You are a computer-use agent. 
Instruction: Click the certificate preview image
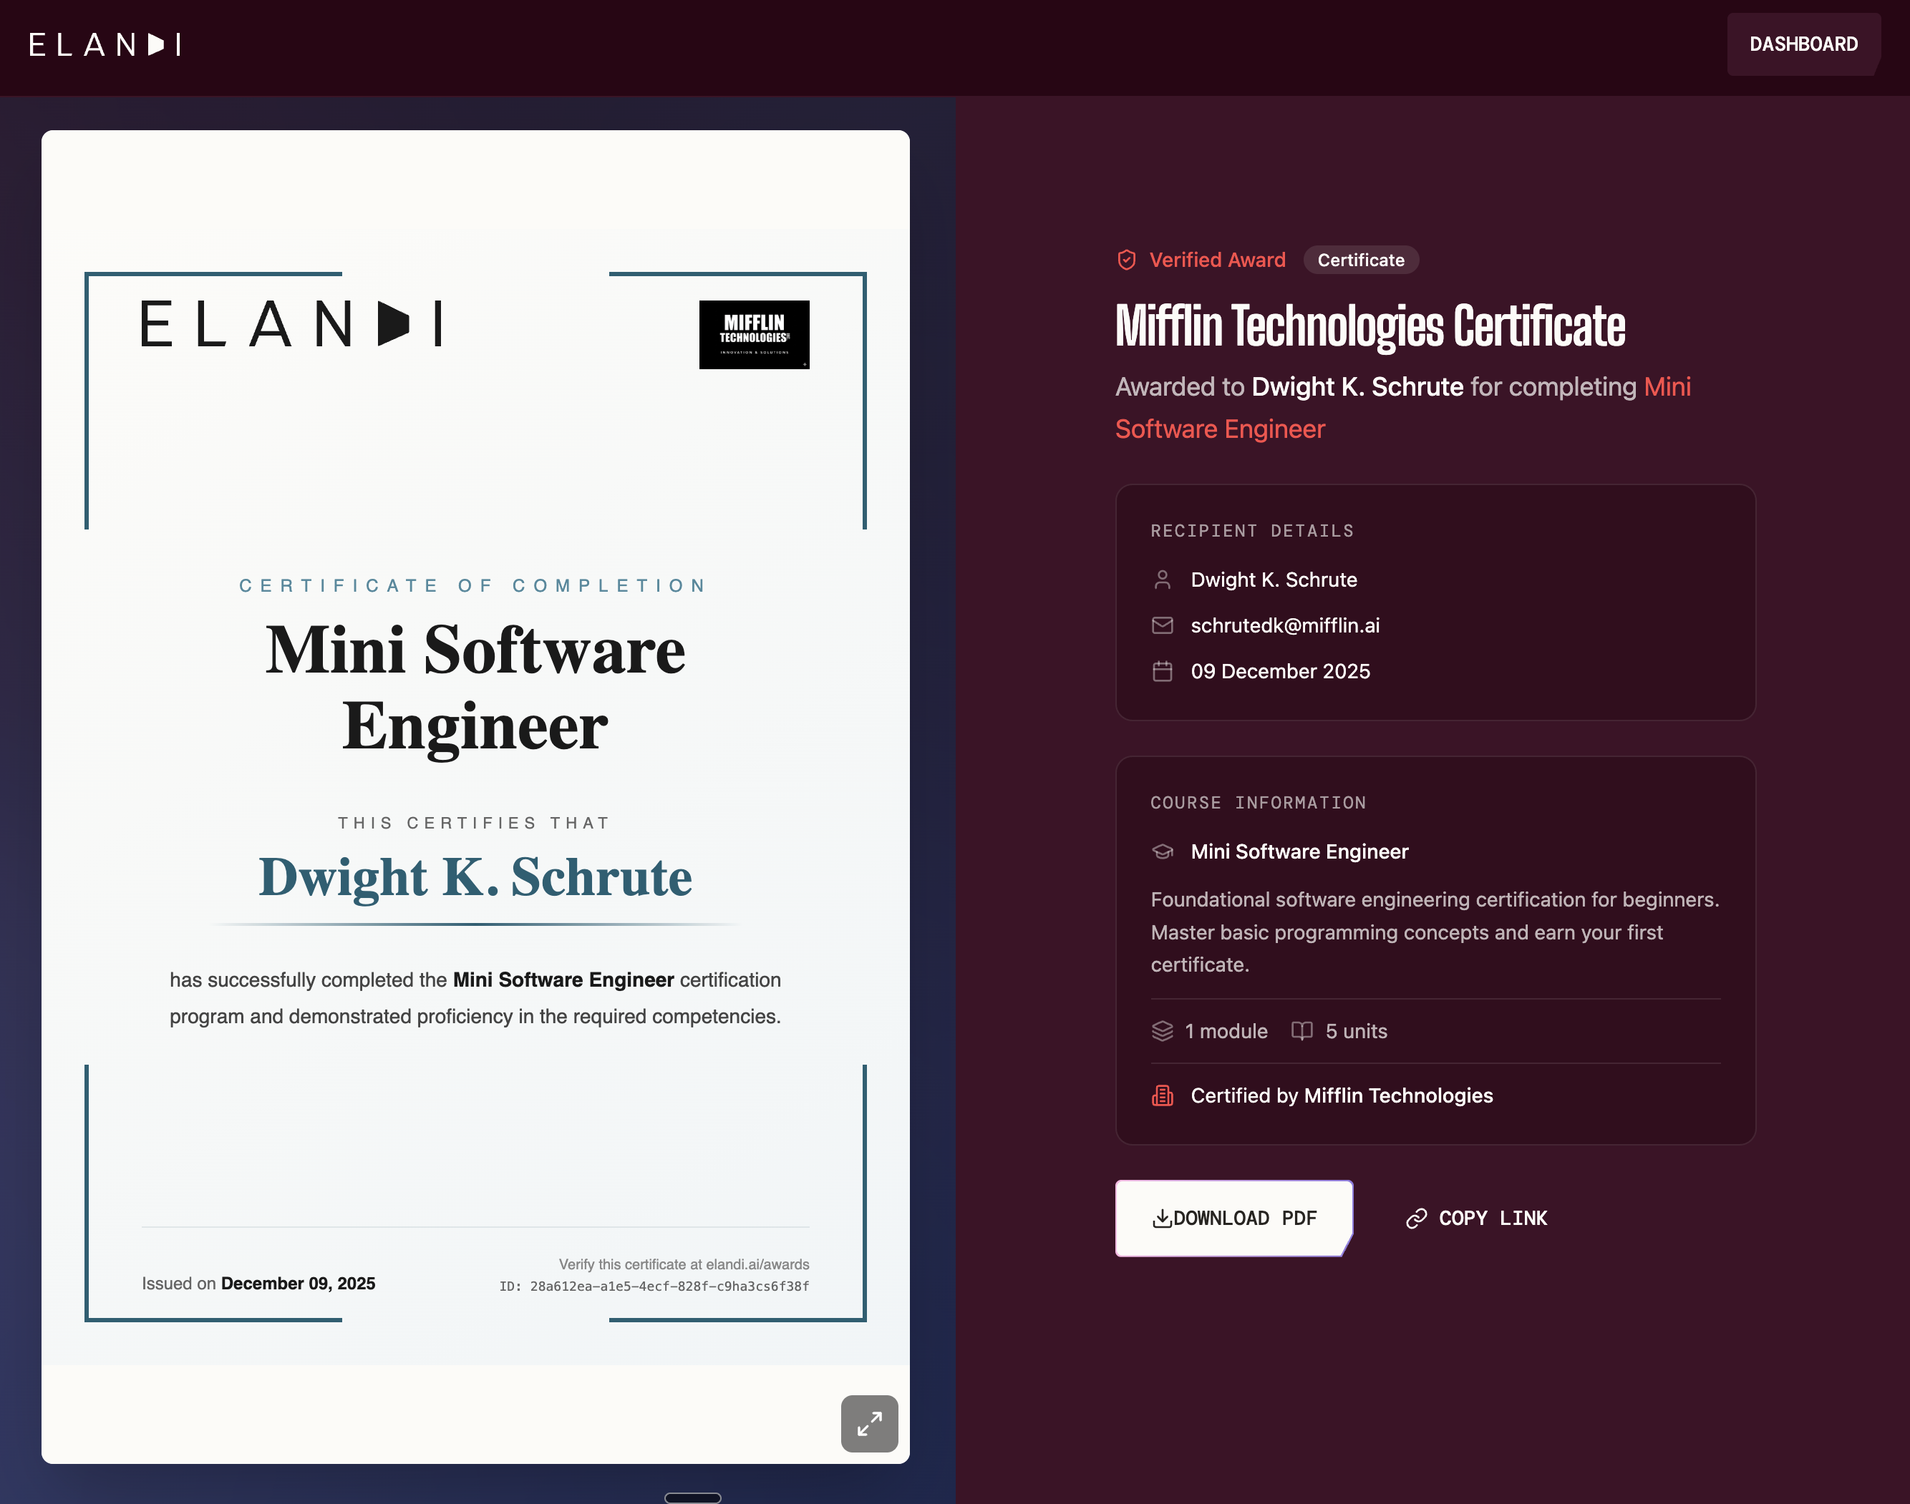click(x=475, y=796)
